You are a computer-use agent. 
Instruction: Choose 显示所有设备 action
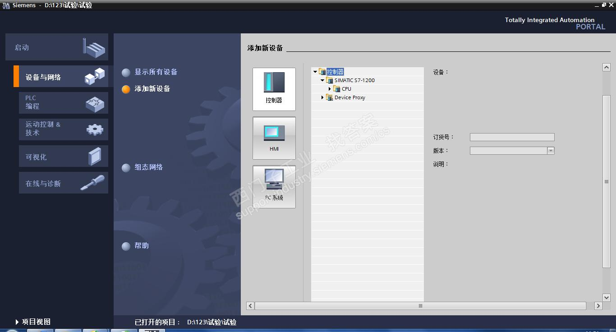pos(156,72)
